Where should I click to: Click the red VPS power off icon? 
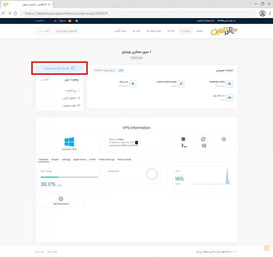(x=224, y=139)
